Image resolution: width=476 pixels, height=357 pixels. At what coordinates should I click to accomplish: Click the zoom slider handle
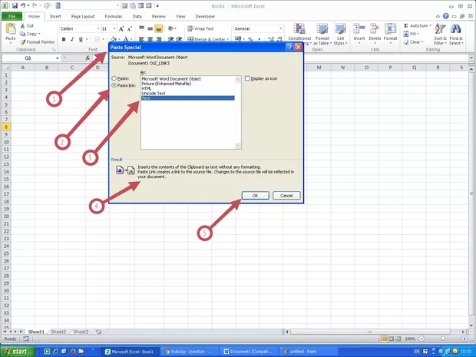coord(443,339)
